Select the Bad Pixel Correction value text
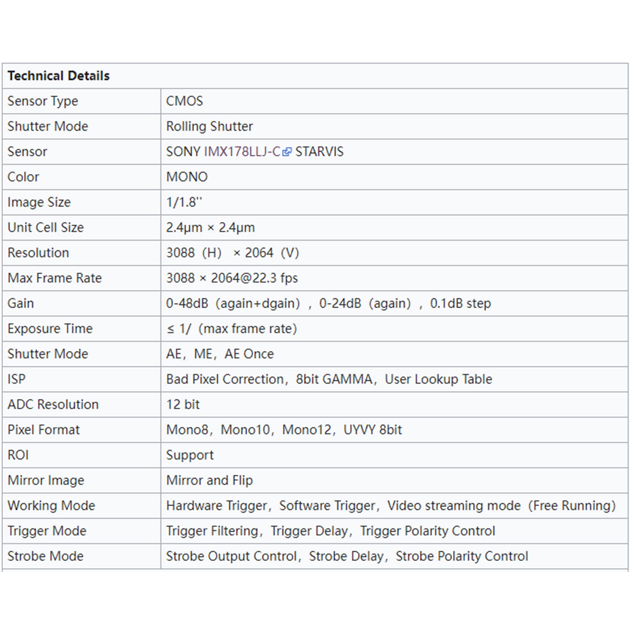 329,379
